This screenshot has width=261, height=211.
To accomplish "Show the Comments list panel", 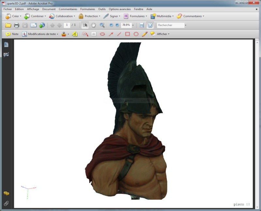I will (x=6, y=193).
